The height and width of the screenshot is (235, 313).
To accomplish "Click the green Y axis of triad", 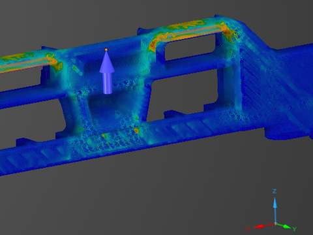I will [x=284, y=226].
